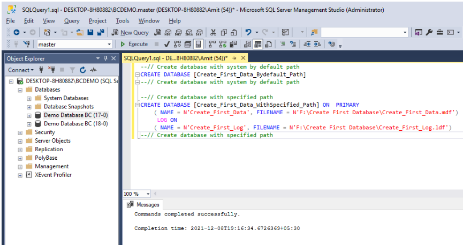Toggle the IntelliSense Enabled button
Viewport: 463px width, 245px height.
point(198,44)
